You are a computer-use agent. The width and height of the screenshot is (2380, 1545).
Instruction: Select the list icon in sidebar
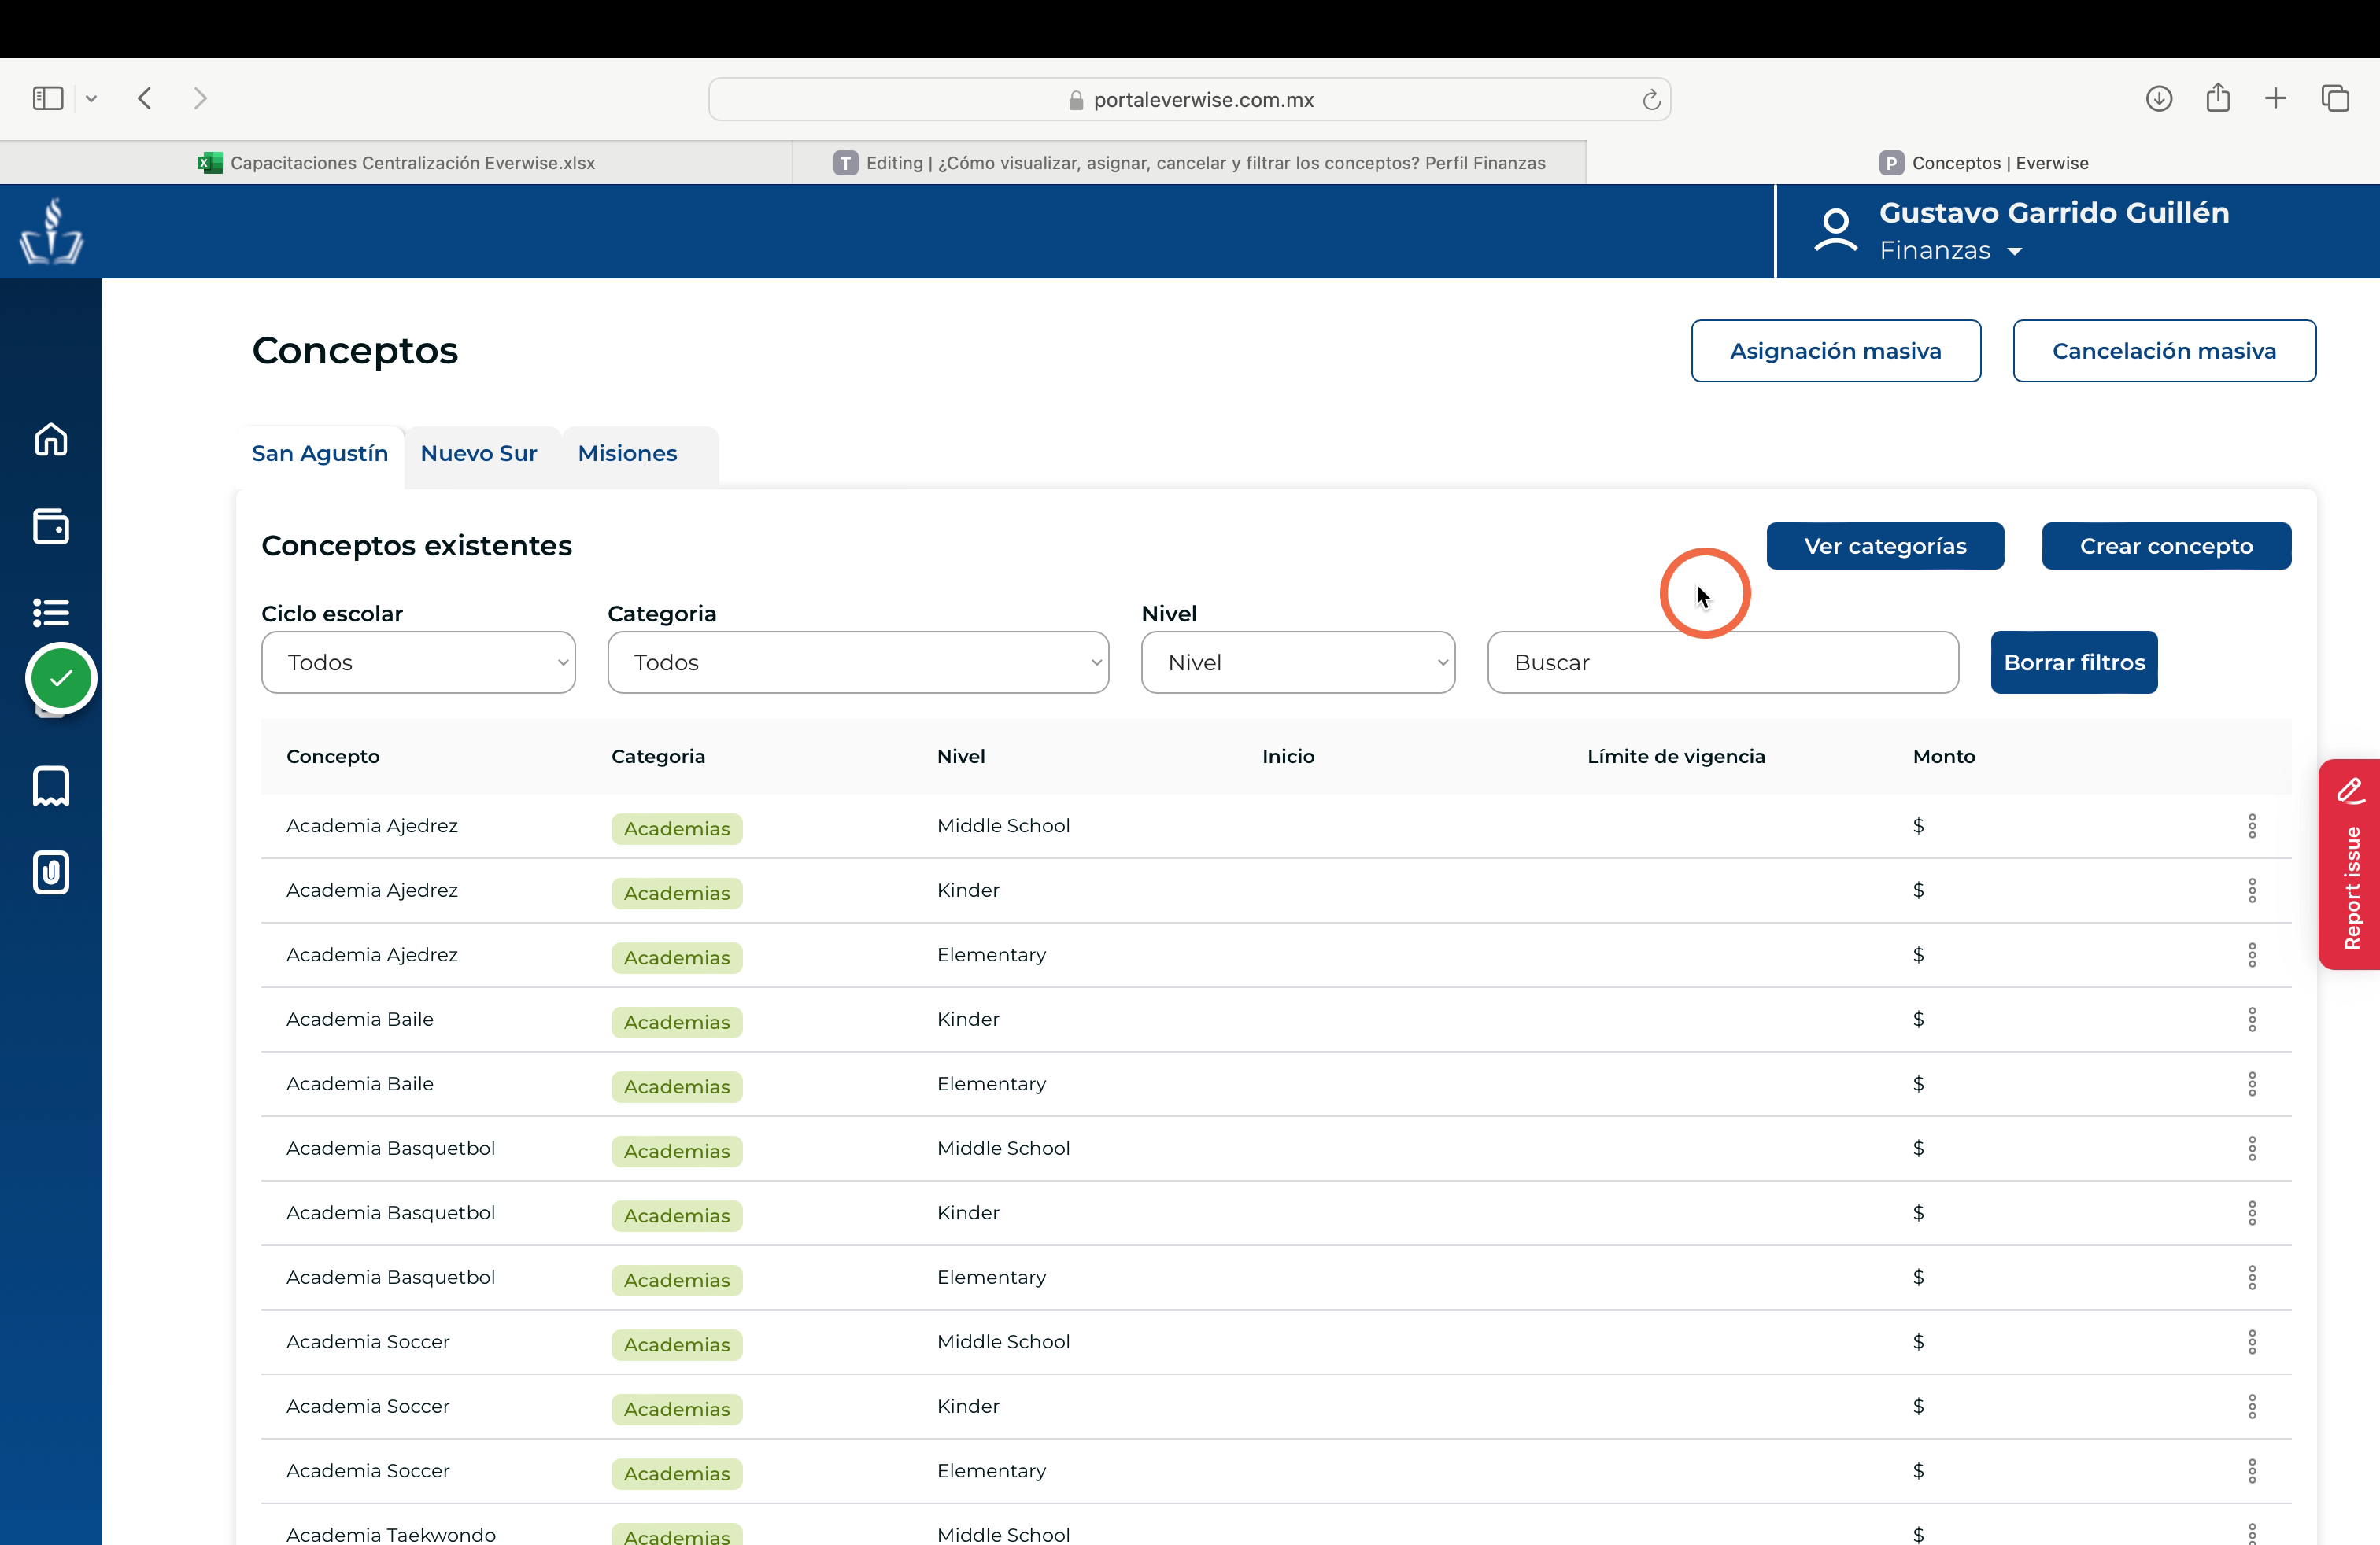(51, 611)
